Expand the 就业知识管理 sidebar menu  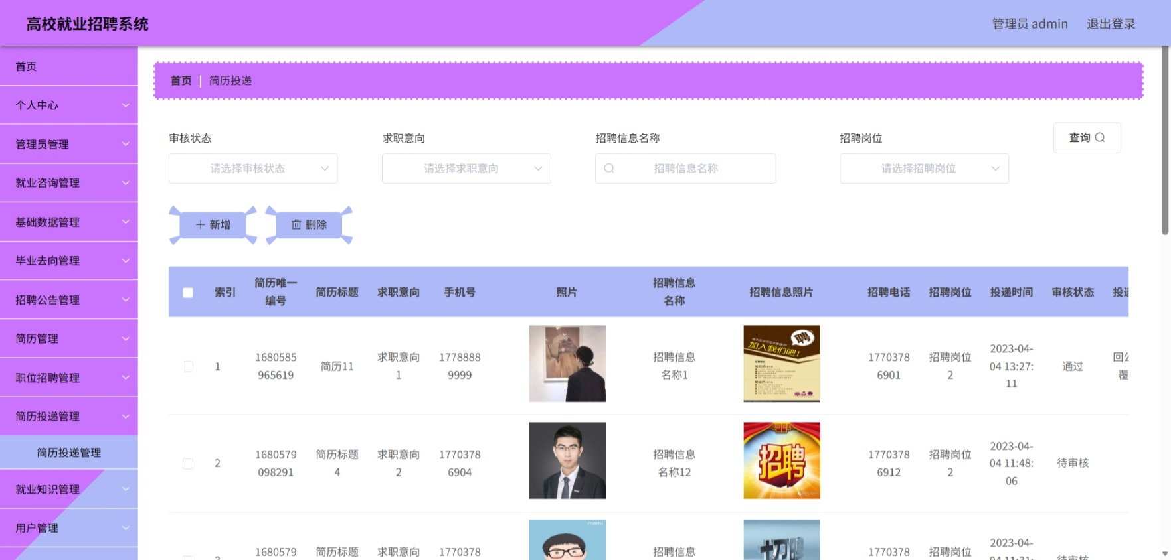pos(69,489)
